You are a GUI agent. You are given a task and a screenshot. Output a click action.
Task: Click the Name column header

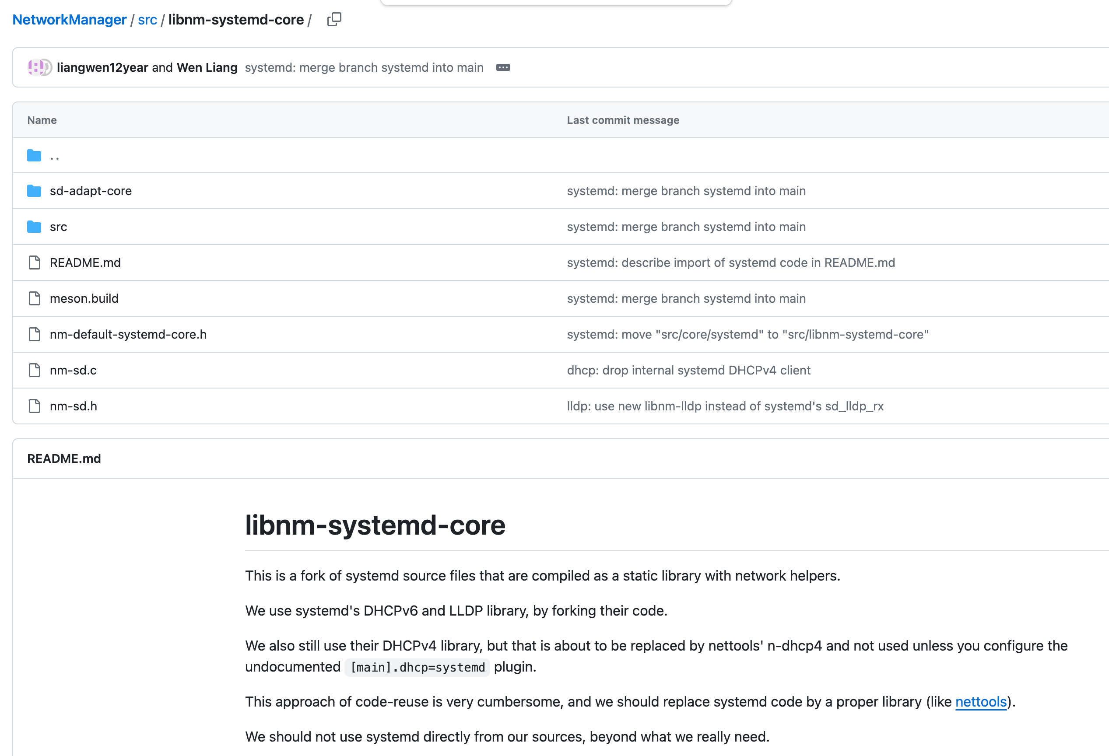pyautogui.click(x=42, y=120)
